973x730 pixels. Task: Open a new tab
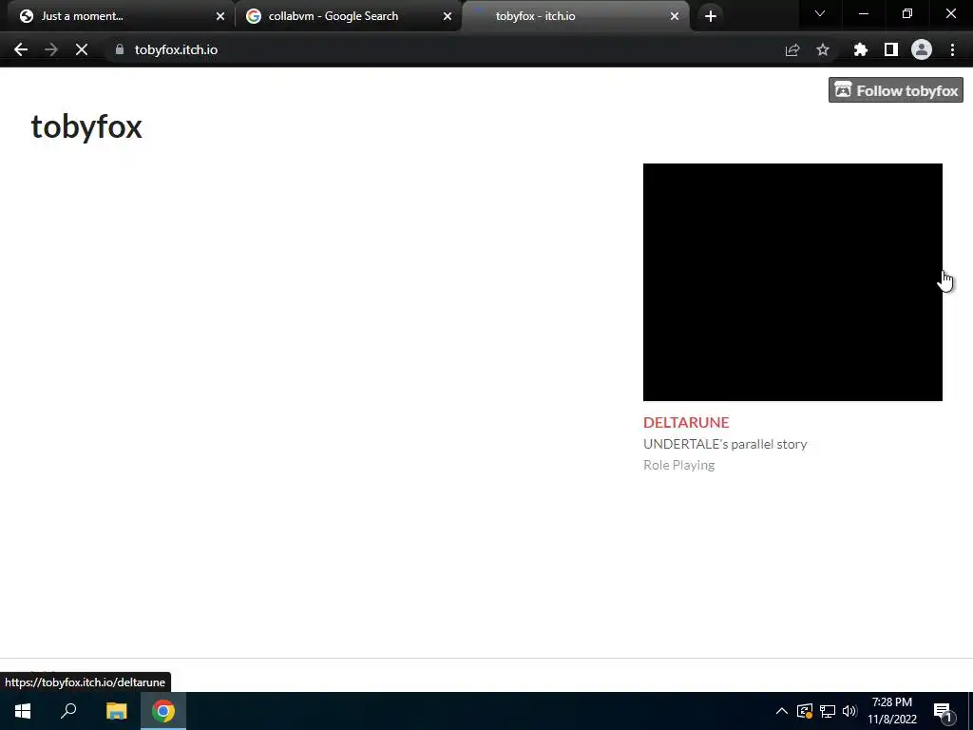[x=711, y=16]
